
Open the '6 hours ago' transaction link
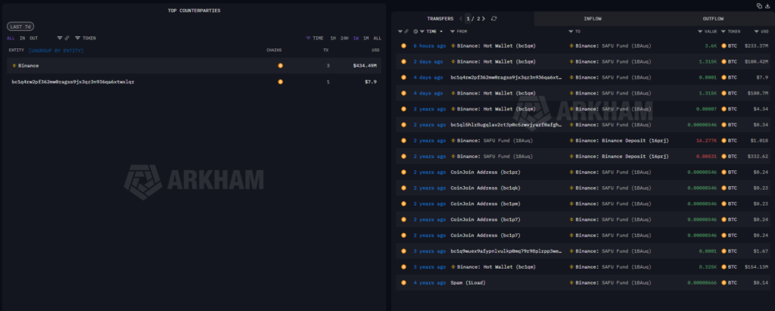click(x=429, y=45)
